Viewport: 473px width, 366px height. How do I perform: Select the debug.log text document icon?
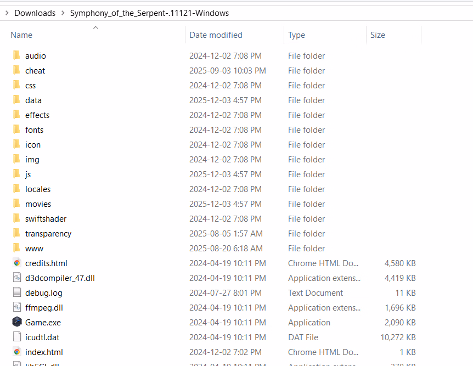[x=16, y=292]
